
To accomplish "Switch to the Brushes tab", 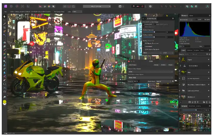I will [x=196, y=51].
